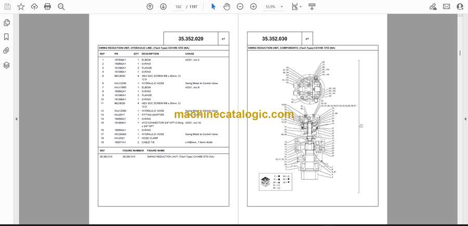
Task: Select the FITTING ADAPTER description
Action: coord(152,115)
